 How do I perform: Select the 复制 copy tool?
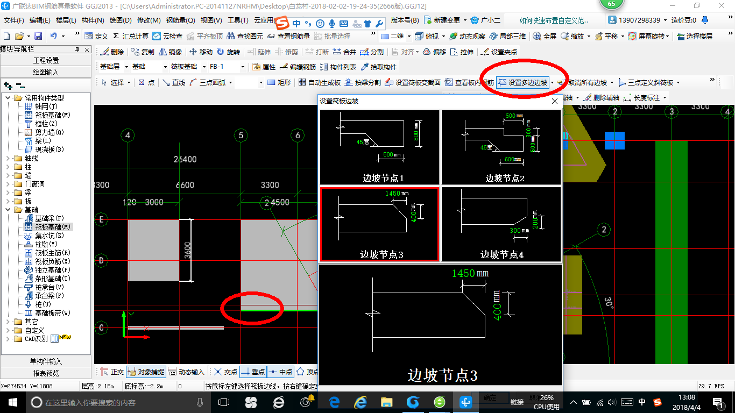pos(143,52)
